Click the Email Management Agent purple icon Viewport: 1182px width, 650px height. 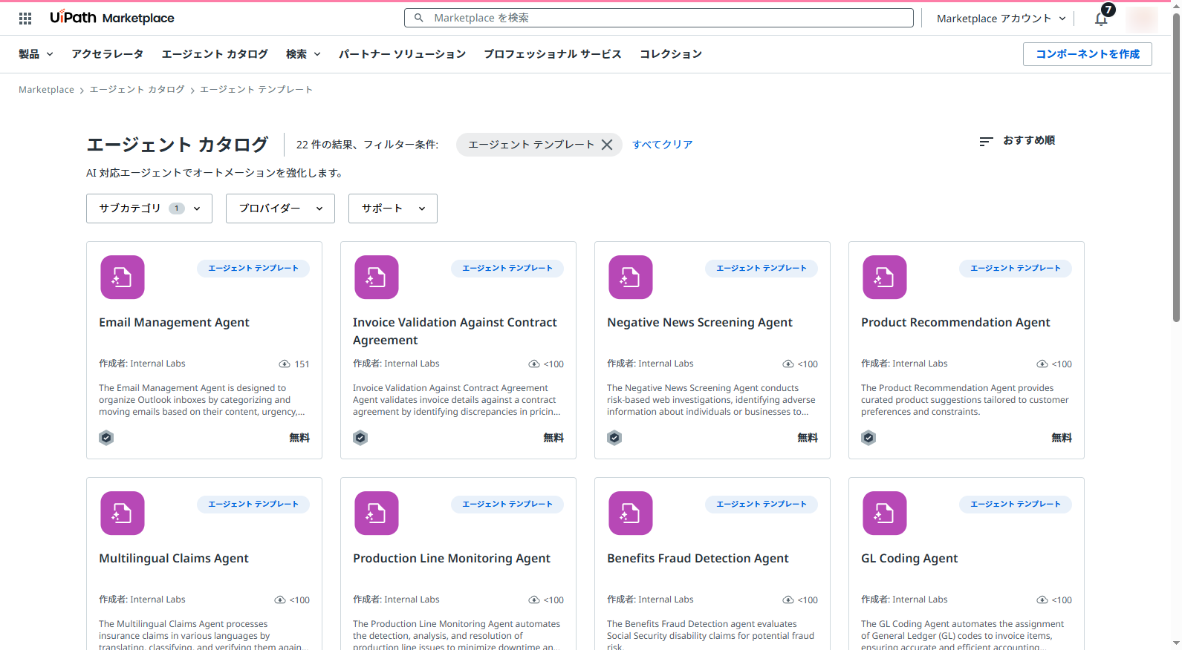123,278
